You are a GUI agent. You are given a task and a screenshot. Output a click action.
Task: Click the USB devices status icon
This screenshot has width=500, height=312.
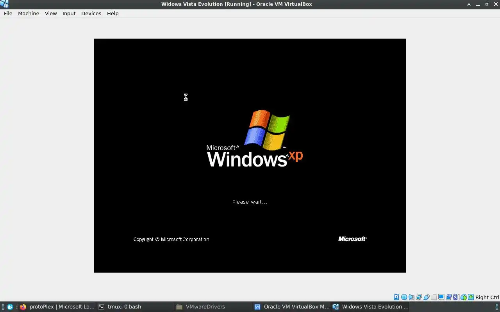(427, 297)
